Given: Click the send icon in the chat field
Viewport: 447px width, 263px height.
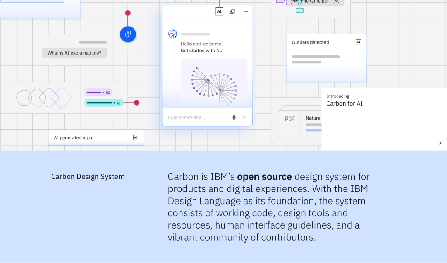Looking at the screenshot, I should (245, 117).
